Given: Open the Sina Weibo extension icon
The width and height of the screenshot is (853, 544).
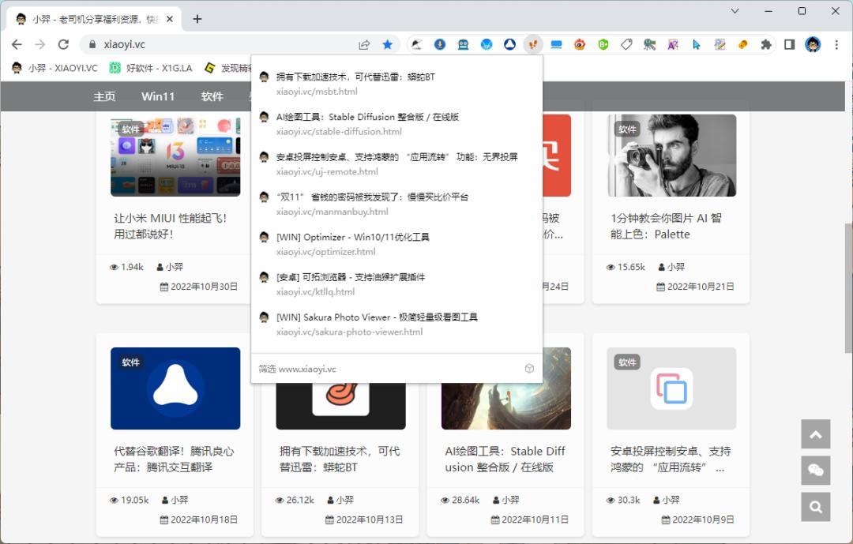Looking at the screenshot, I should [580, 44].
